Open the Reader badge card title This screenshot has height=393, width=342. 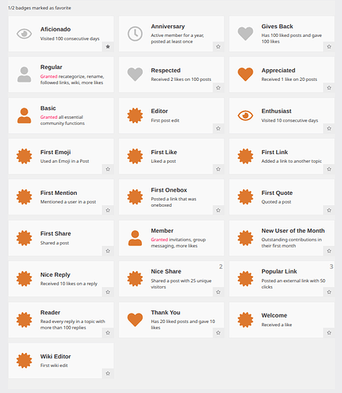tap(50, 312)
